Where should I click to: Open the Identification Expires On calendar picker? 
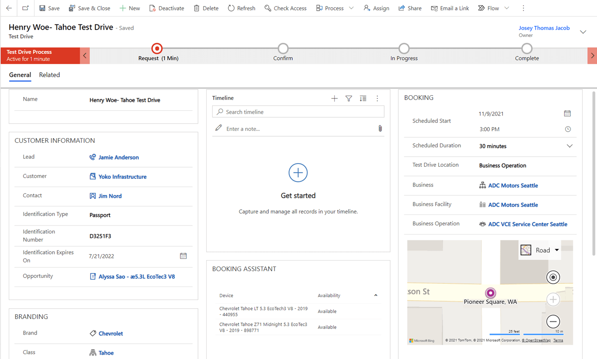[x=183, y=256]
